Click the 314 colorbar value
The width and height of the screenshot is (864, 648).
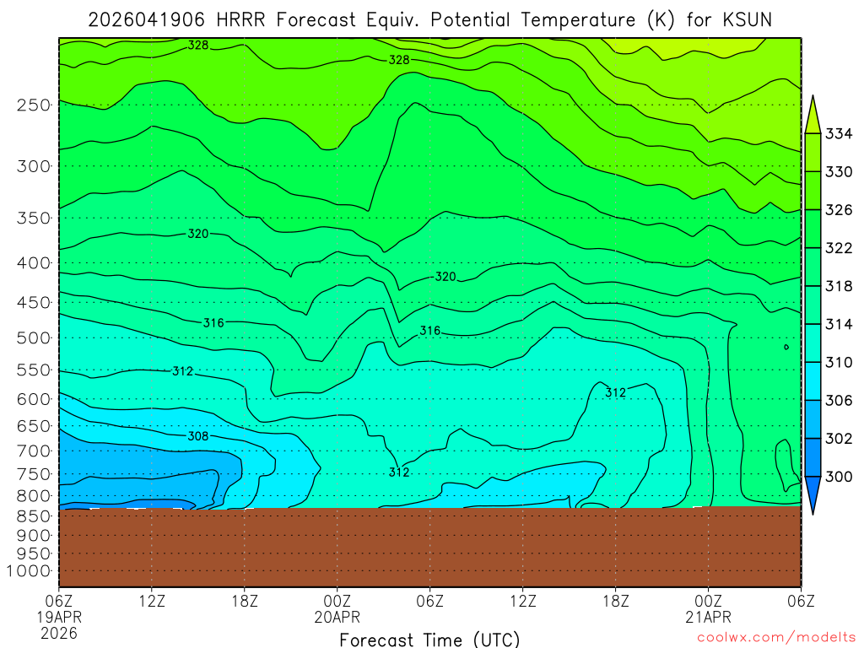point(839,324)
